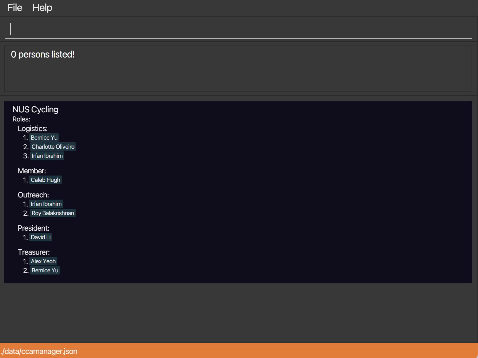Select the Outreach: role heading

[x=33, y=195]
